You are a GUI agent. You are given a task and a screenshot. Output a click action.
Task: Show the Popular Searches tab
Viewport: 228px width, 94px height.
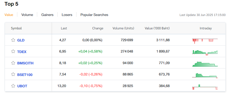(x=94, y=15)
